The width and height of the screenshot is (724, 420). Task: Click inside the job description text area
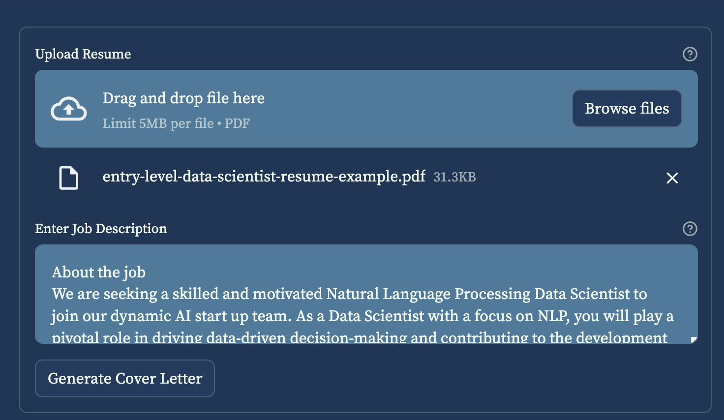click(366, 294)
